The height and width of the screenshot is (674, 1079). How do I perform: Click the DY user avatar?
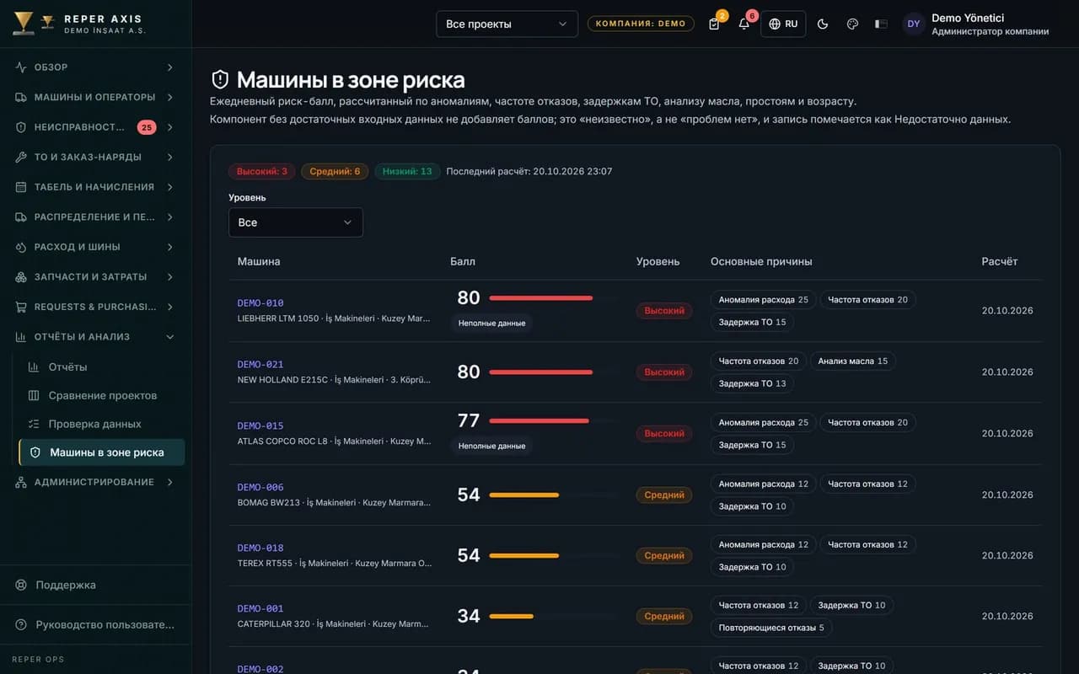[913, 24]
